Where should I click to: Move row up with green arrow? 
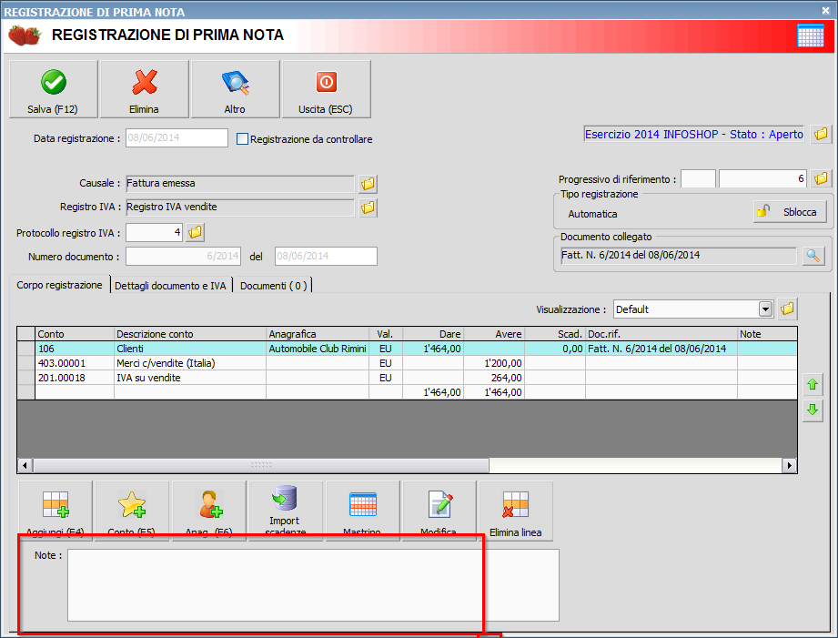pos(813,384)
